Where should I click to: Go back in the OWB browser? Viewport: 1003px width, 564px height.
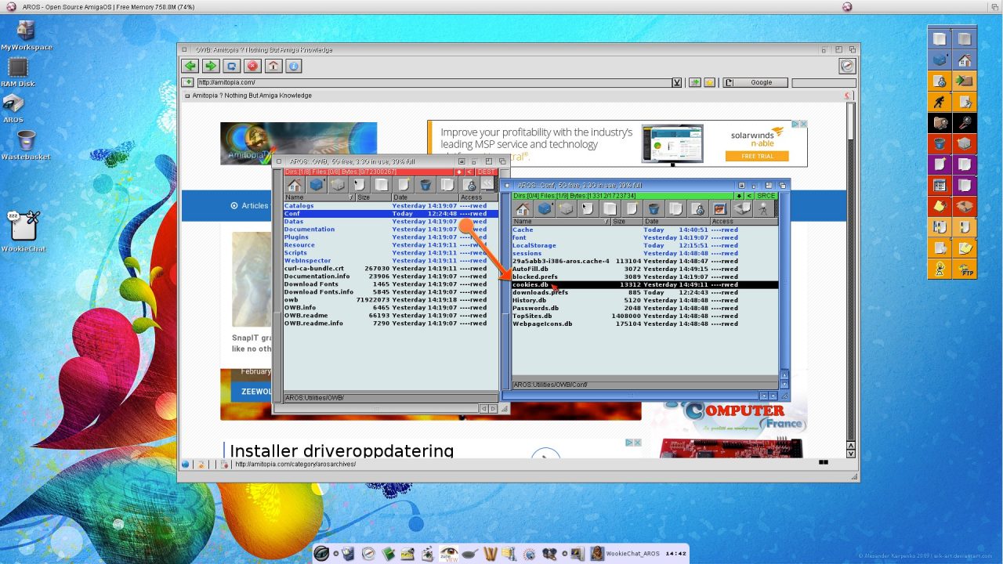190,66
